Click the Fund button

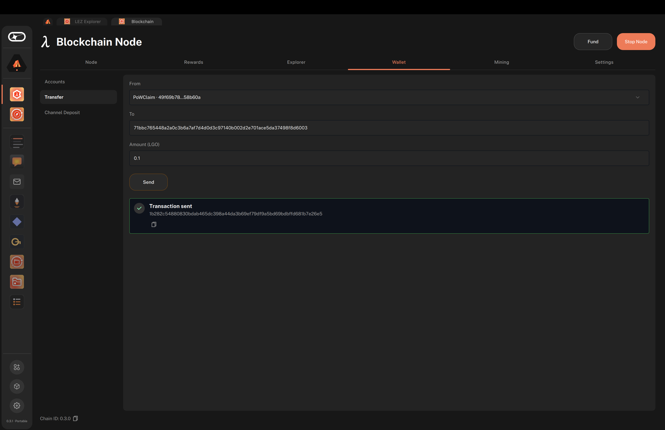pyautogui.click(x=593, y=42)
